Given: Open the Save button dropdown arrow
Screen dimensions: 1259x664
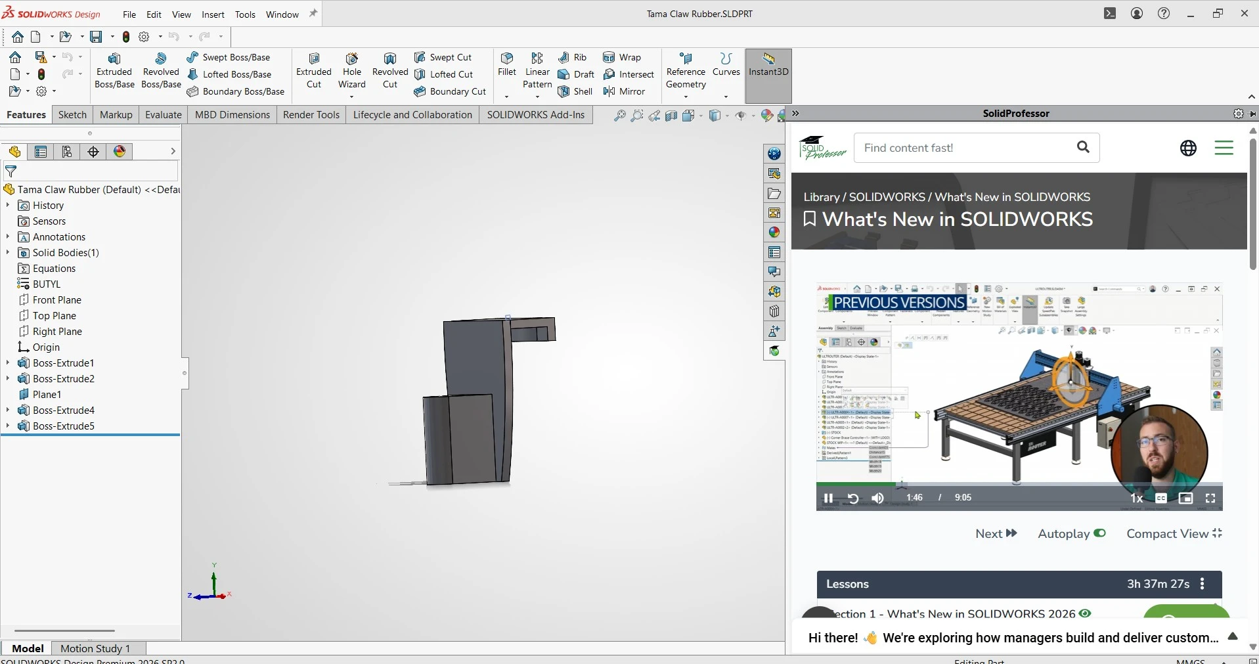Looking at the screenshot, I should [x=112, y=37].
